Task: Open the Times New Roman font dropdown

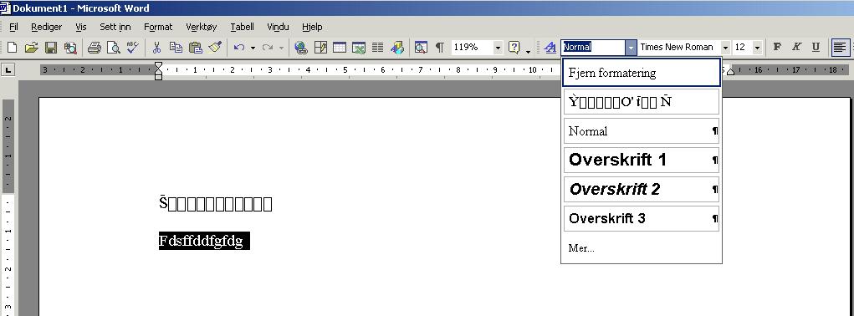Action: tap(725, 48)
